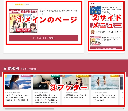Click the sidebar キャッシュゲットモール details button
The image size is (128, 111).
tap(106, 48)
